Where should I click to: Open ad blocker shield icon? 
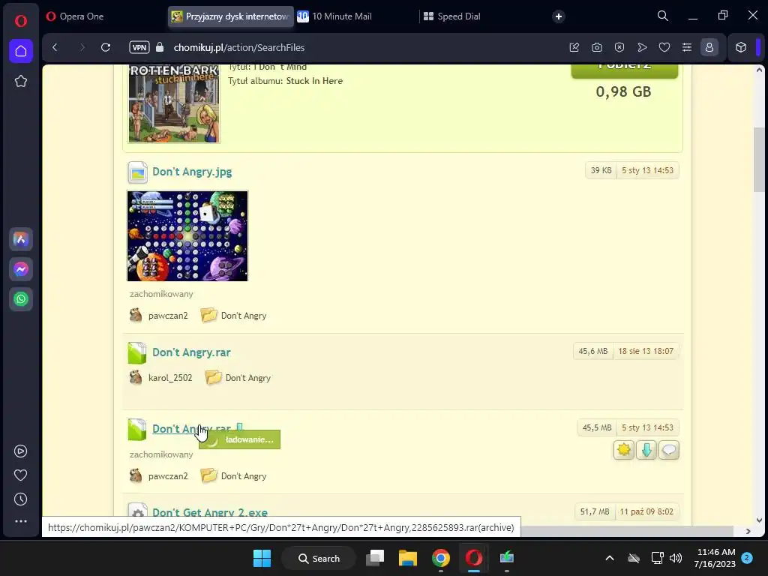pyautogui.click(x=619, y=47)
